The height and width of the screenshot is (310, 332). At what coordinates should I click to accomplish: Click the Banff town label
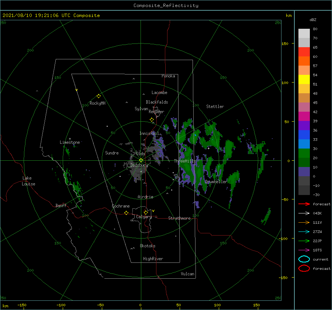tap(61, 205)
